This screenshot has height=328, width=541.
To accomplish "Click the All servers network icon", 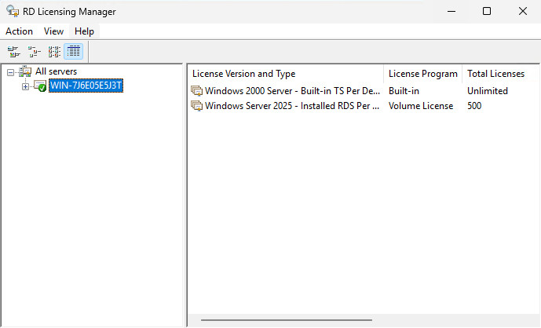I will pyautogui.click(x=25, y=71).
